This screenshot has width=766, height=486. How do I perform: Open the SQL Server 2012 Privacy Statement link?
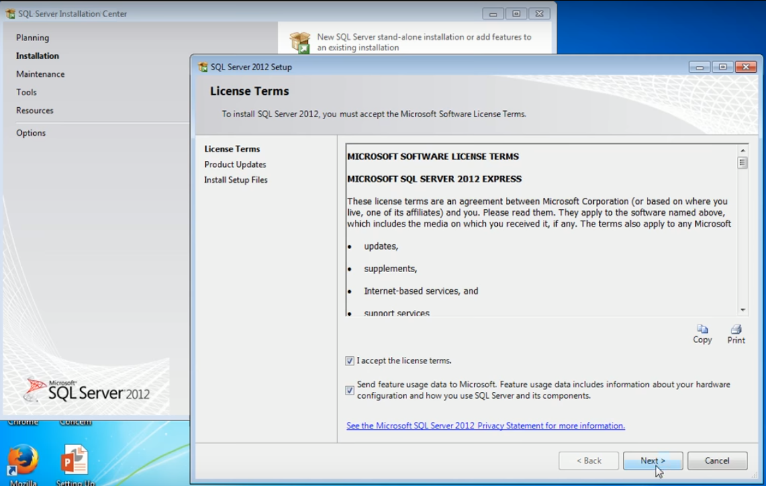click(x=485, y=426)
